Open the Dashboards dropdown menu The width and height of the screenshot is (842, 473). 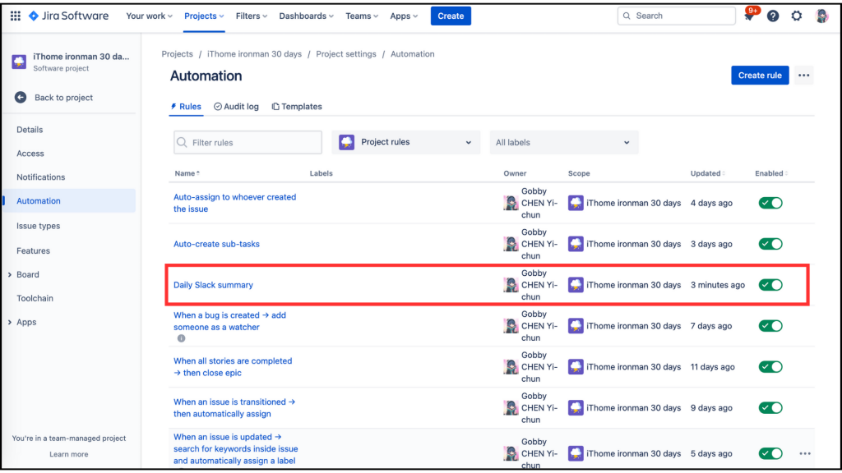tap(306, 16)
